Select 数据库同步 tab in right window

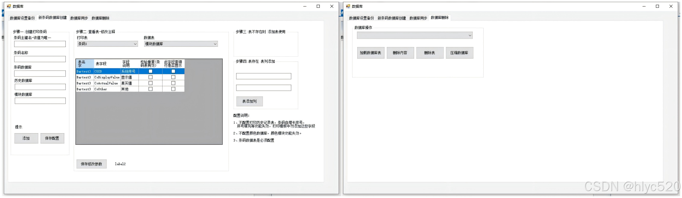[x=418, y=18]
